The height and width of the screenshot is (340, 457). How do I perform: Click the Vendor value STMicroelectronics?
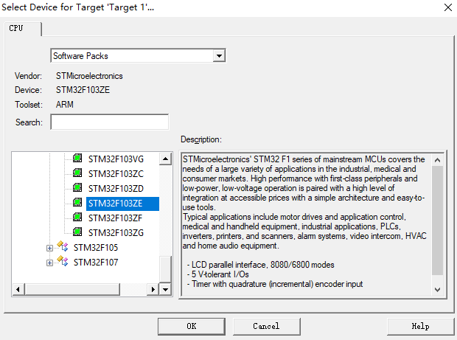[89, 76]
